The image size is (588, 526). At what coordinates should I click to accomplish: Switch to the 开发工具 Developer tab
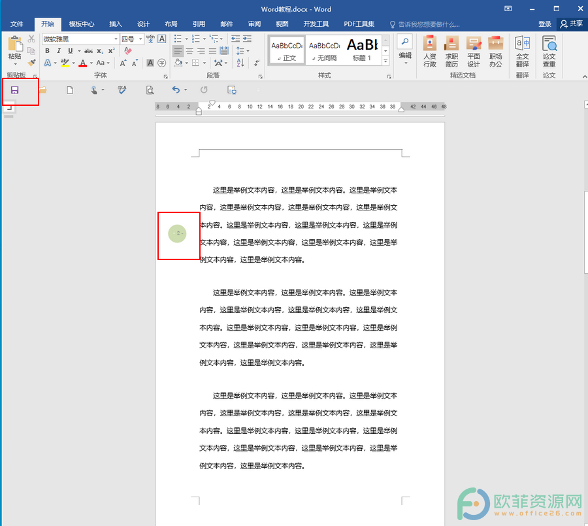point(316,24)
